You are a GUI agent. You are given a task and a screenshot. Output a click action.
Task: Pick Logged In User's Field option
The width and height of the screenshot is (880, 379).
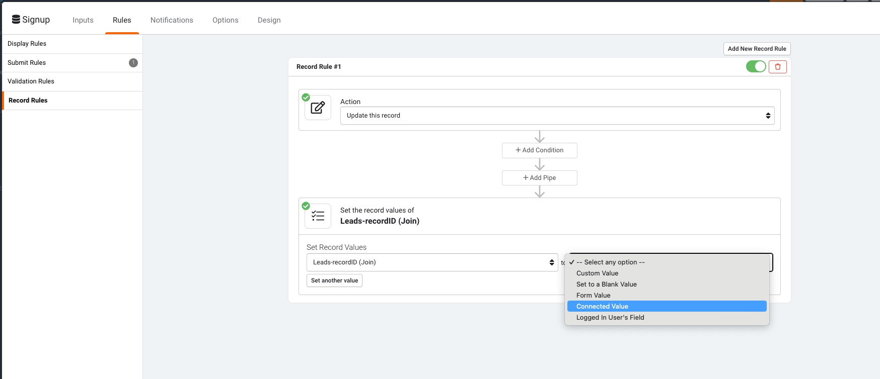pos(667,318)
